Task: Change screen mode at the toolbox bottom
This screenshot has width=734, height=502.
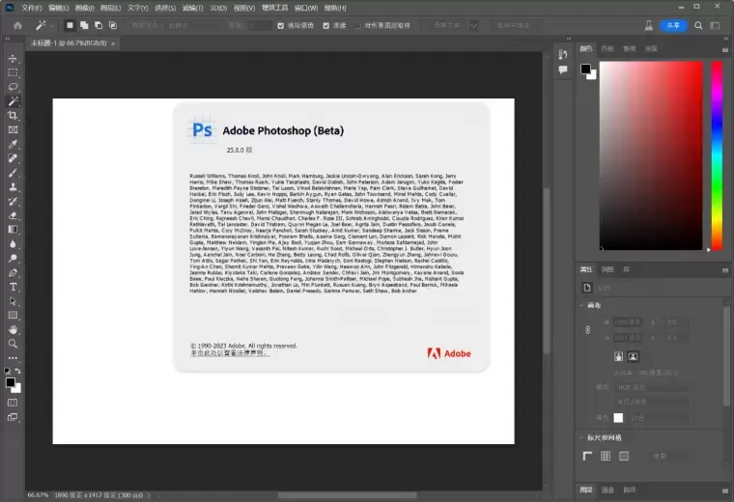Action: (x=13, y=417)
